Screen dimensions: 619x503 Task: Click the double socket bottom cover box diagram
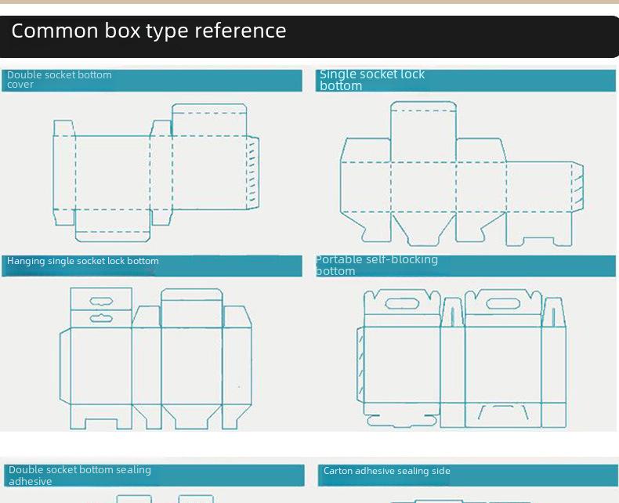pos(155,172)
